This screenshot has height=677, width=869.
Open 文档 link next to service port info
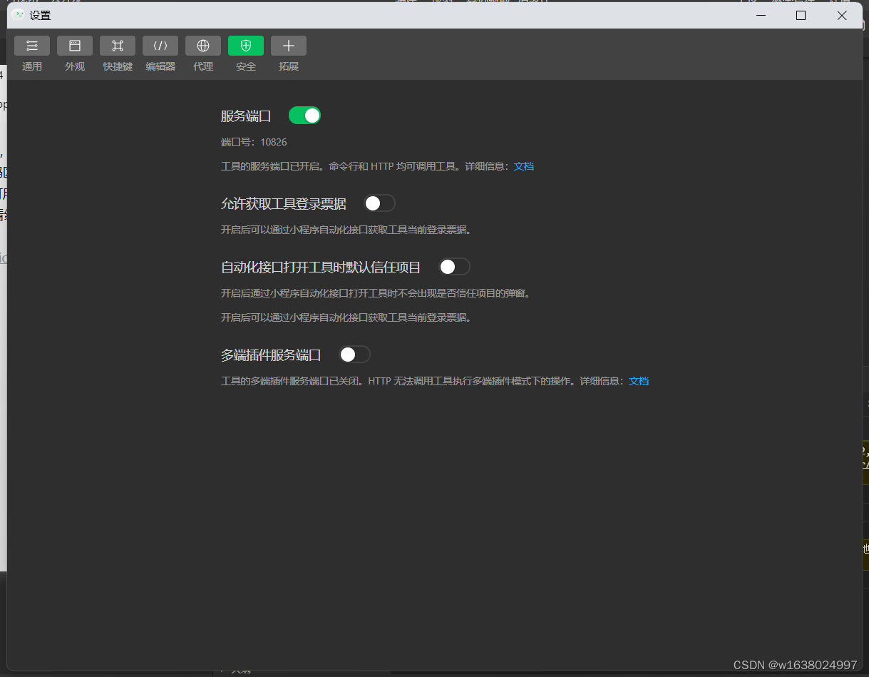[524, 166]
